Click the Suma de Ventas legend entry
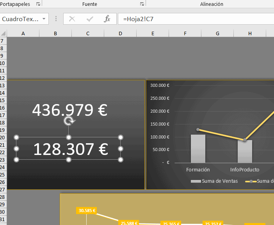 tap(214, 181)
